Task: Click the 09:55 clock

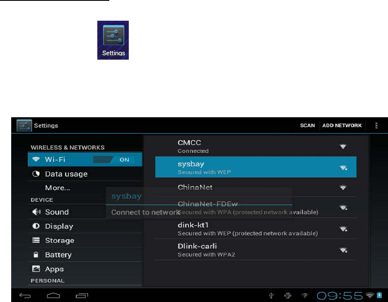Action: [340, 295]
